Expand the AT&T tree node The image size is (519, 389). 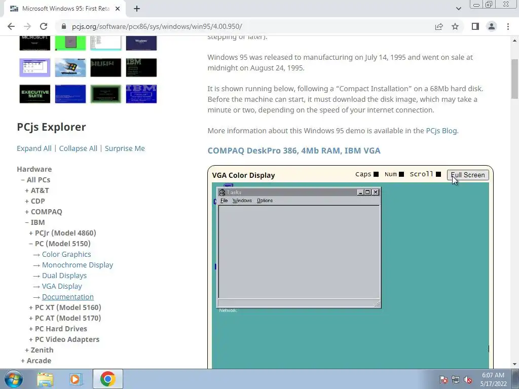(27, 190)
